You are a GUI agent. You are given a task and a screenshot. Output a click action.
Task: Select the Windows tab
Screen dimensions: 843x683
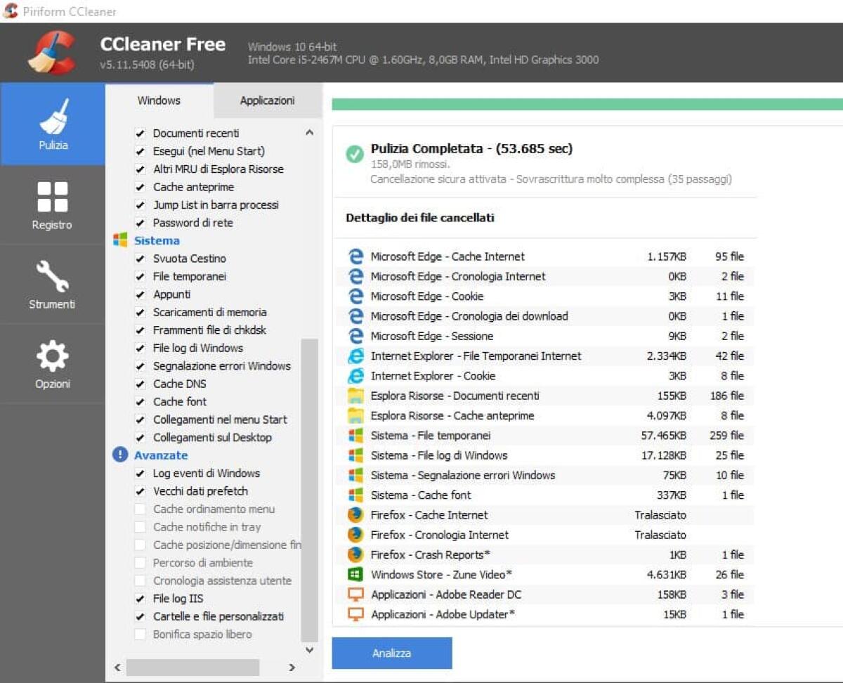[x=159, y=100]
